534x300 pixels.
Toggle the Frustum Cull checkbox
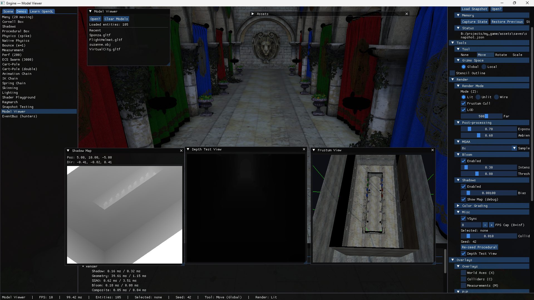coord(464,103)
